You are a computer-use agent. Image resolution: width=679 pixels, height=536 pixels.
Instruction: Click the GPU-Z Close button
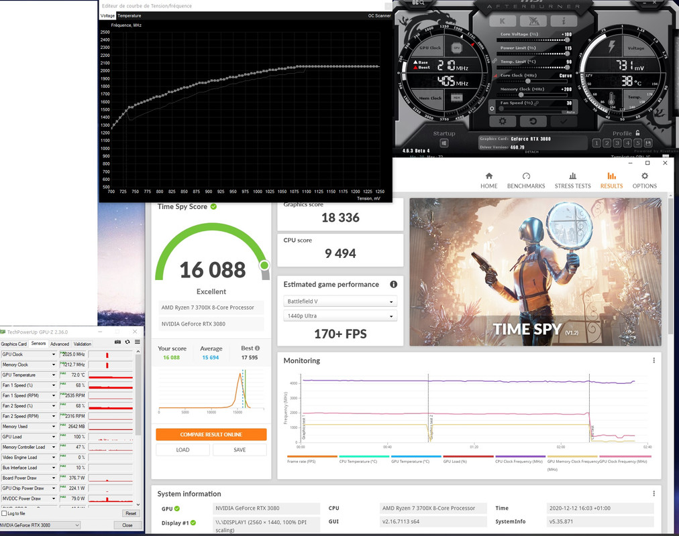(x=127, y=525)
